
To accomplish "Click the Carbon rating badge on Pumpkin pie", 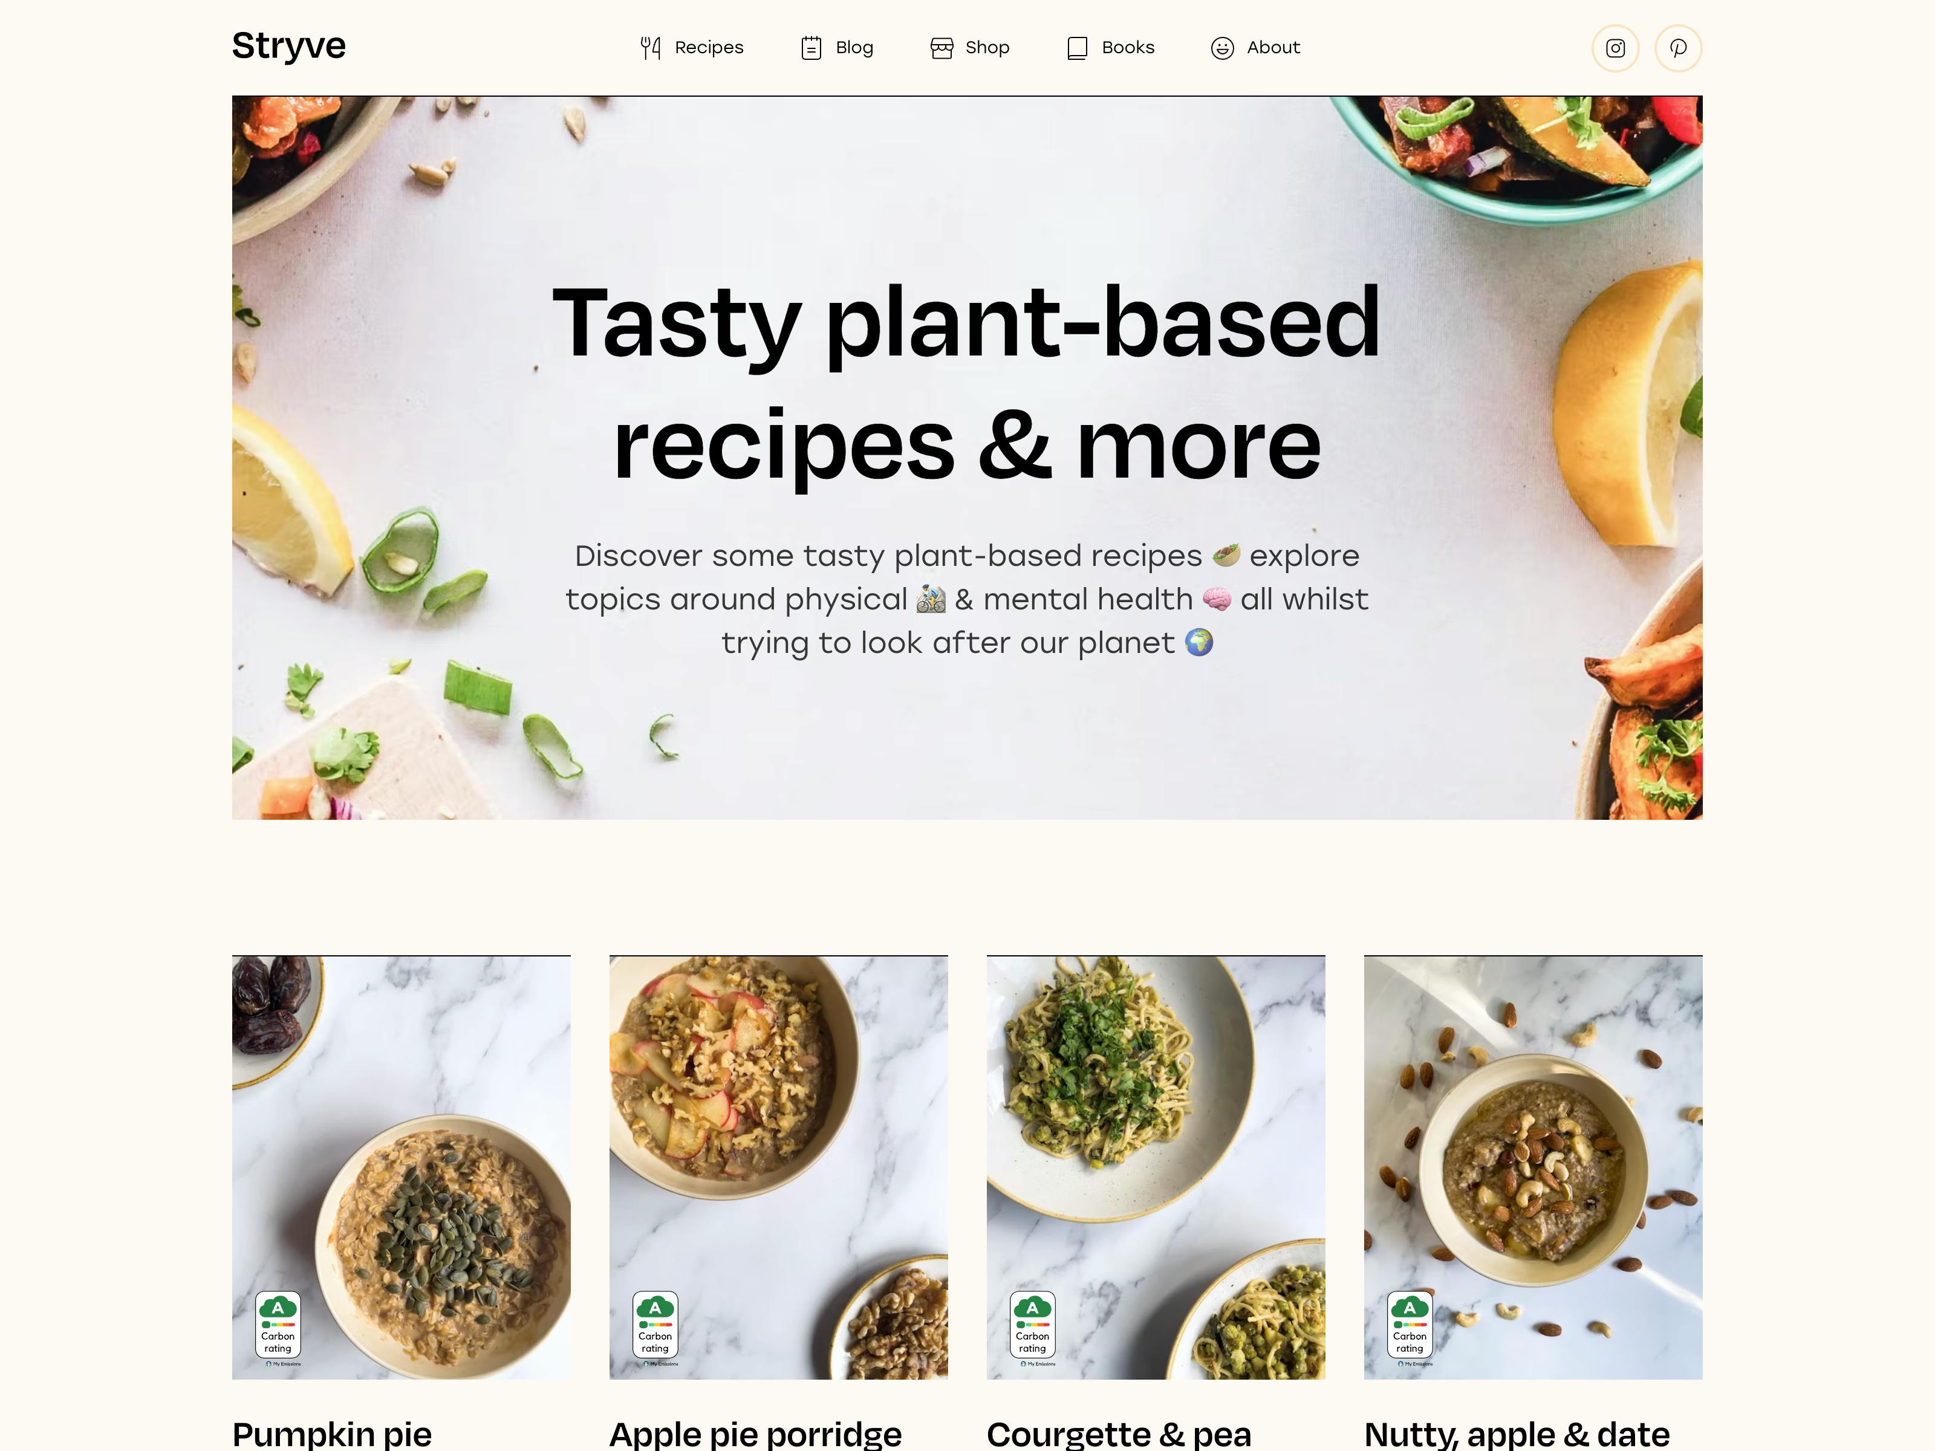I will click(278, 1323).
